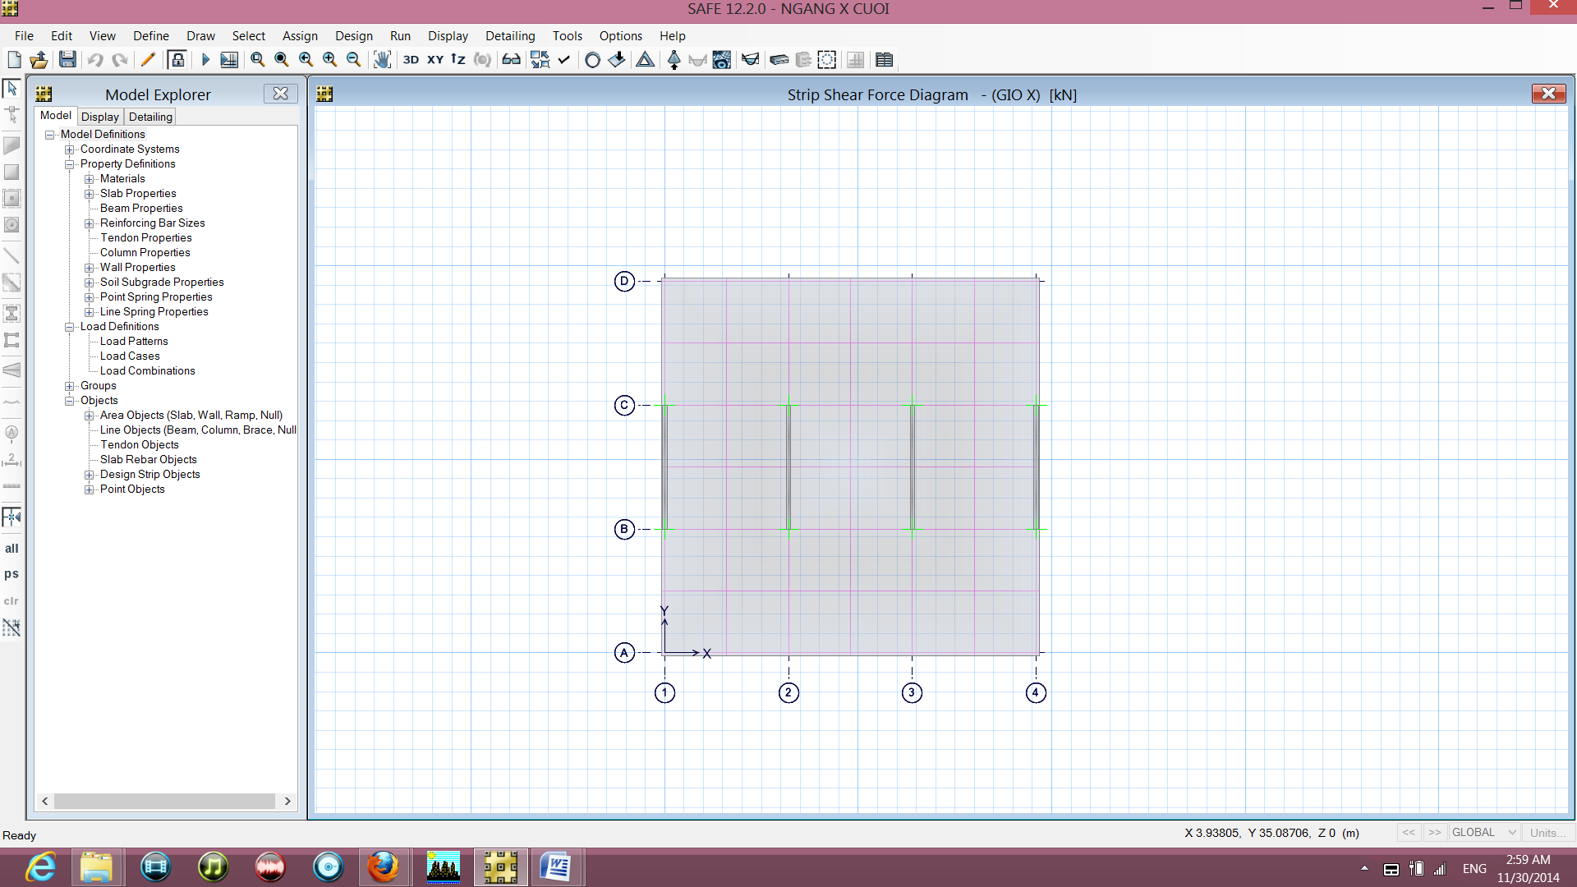Expand the Design Strip Objects node
The height and width of the screenshot is (887, 1577).
coord(90,475)
